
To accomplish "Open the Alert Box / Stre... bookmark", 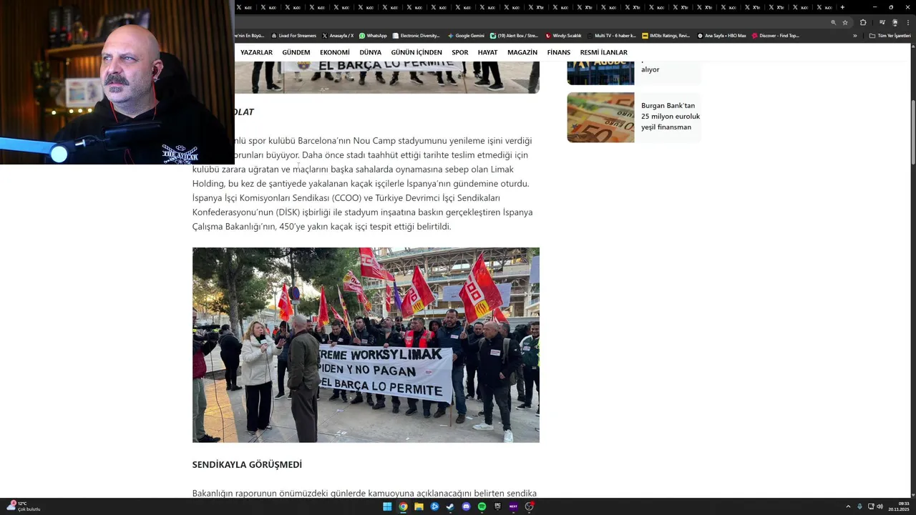I will click(514, 36).
